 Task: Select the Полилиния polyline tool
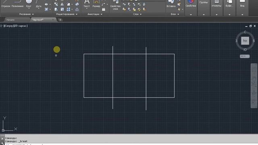pyautogui.click(x=17, y=4)
